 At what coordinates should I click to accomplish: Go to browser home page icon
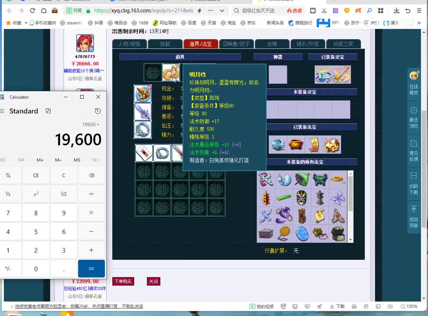click(x=44, y=11)
